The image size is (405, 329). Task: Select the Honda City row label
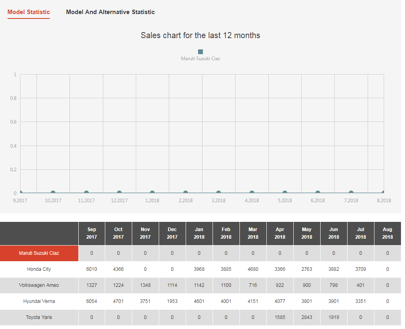(39, 269)
